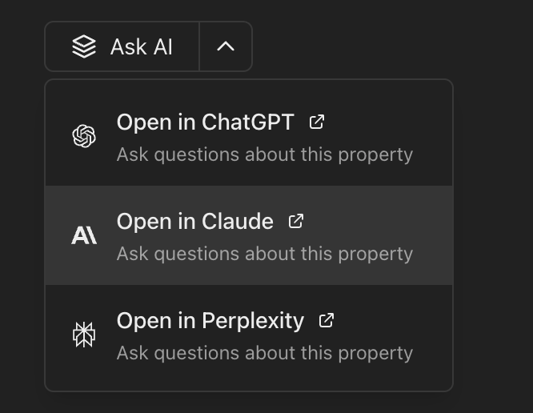Click the word "AI" in the Ask AI button
Viewport: 533px width, 413px height.
162,46
